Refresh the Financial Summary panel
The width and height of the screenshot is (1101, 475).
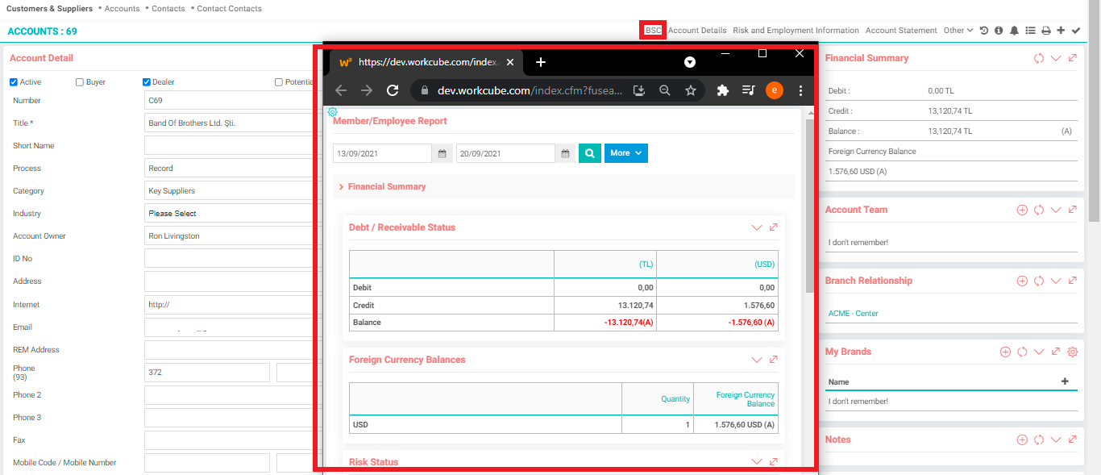pos(1039,59)
